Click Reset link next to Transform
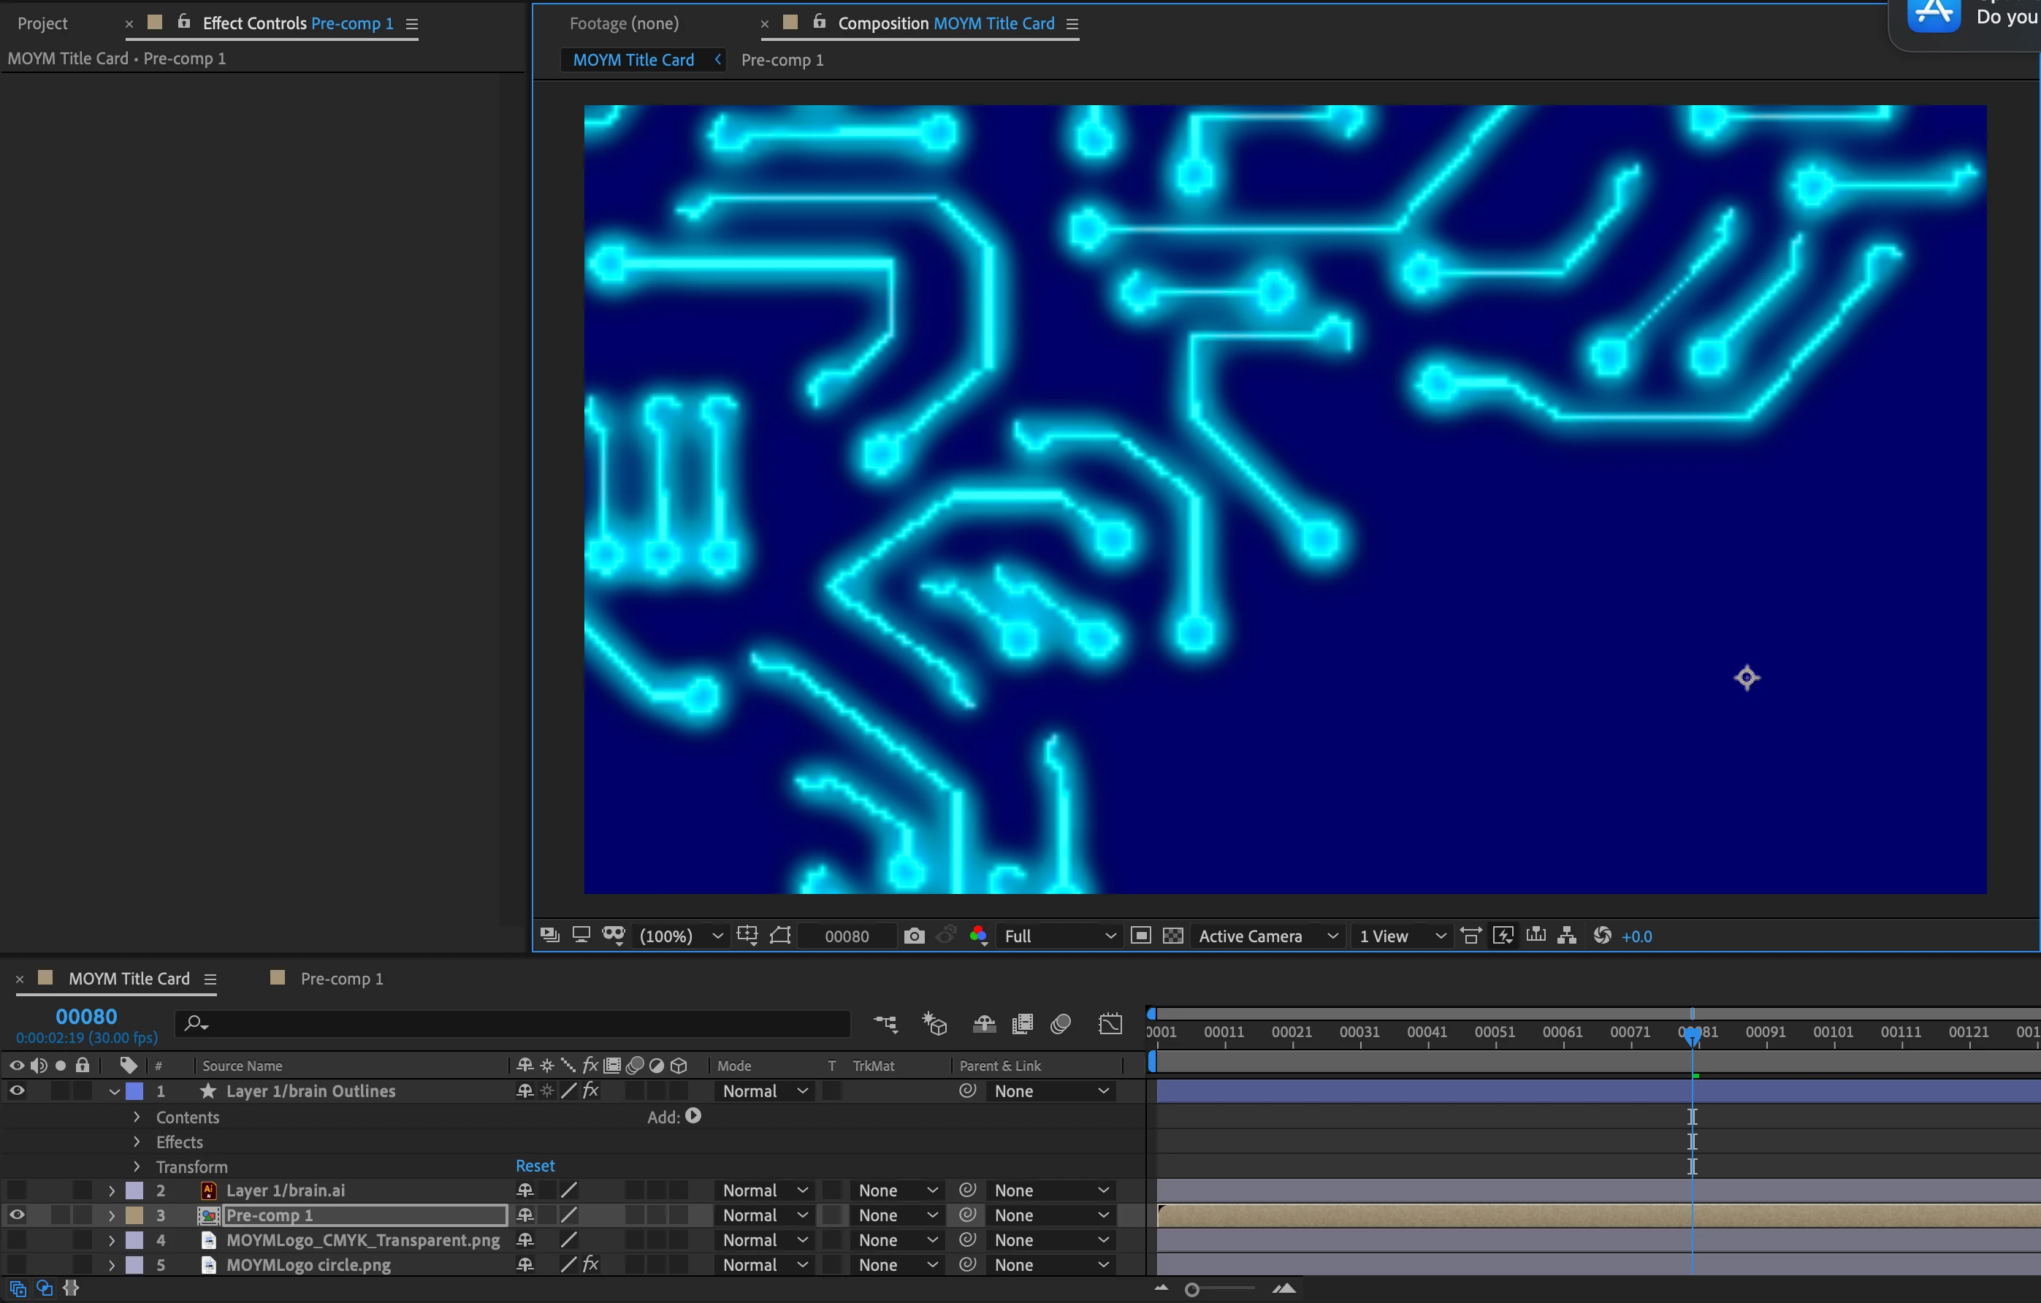The image size is (2041, 1303). [x=535, y=1166]
